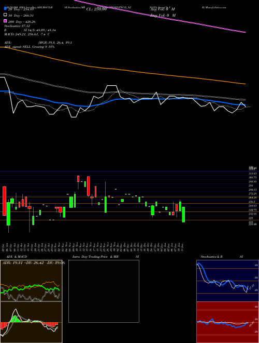Image resolution: width=259 pixels, height=343 pixels.
Task: Click the red RSI chart panel
Action: coord(227,322)
